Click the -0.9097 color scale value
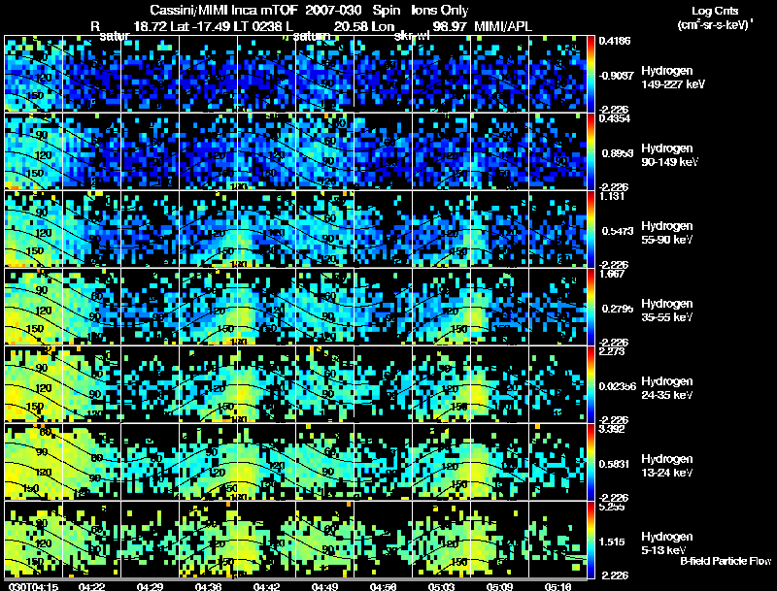 click(616, 76)
